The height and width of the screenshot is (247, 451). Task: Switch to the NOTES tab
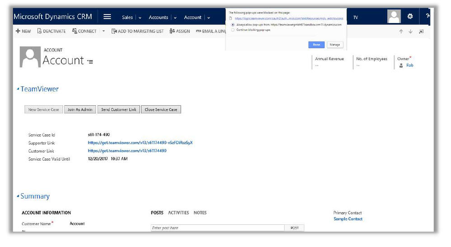[200, 213]
